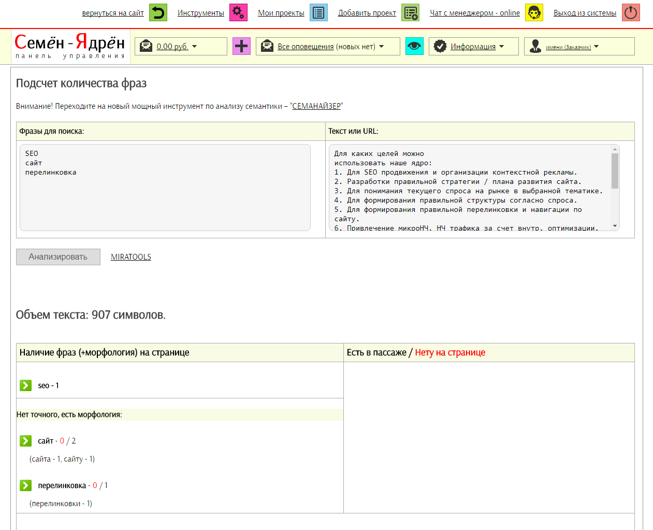
Task: Click the 0.00 руб. balance link
Action: (x=172, y=47)
